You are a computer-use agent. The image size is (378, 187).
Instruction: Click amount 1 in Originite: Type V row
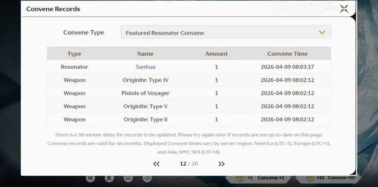[217, 106]
